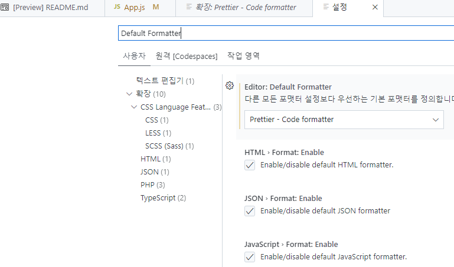Toggle the JavaScript Format Enable checkbox
Screen dimensions: 454x267
point(250,257)
